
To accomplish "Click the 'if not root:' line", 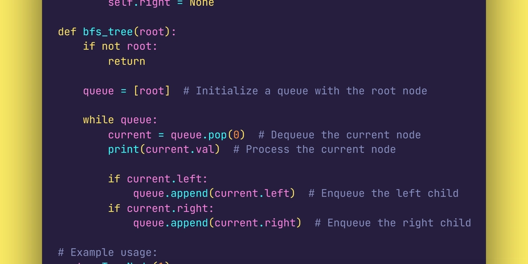I will click(120, 46).
